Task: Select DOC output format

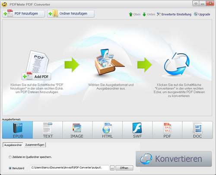Action: point(197,130)
